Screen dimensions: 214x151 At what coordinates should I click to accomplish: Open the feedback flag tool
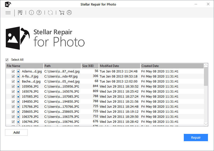(20, 12)
